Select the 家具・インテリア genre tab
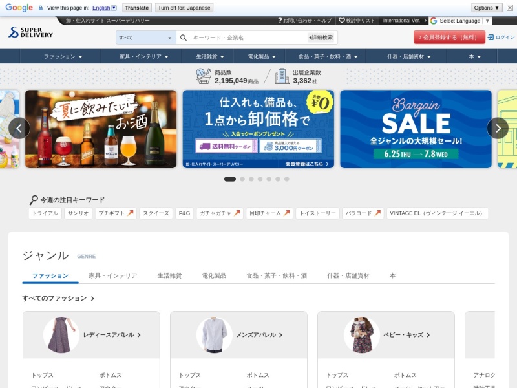517x388 pixels. click(112, 276)
